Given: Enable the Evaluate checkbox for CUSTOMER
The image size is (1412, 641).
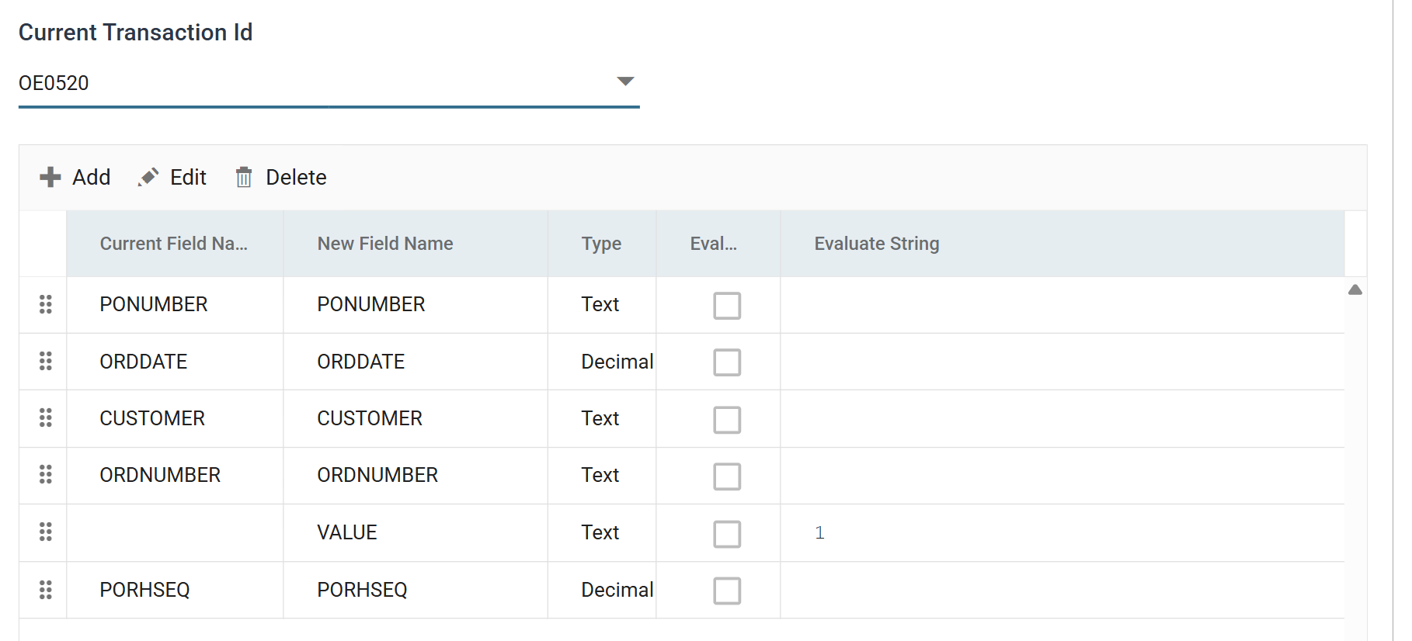Looking at the screenshot, I should click(x=727, y=420).
